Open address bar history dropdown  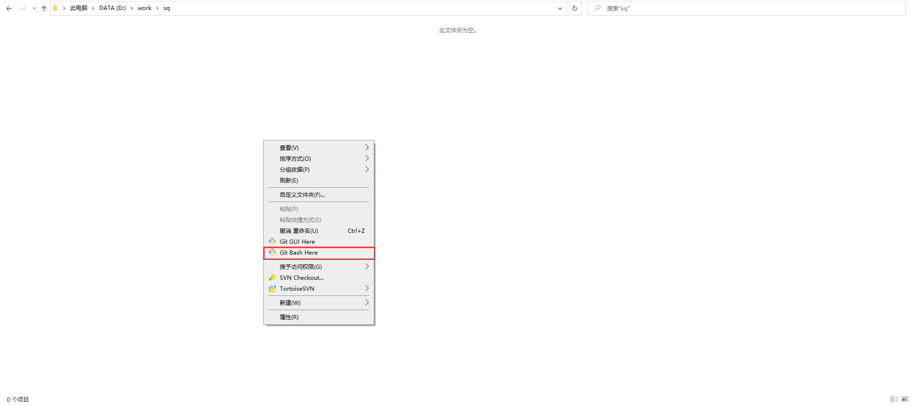[x=560, y=9]
